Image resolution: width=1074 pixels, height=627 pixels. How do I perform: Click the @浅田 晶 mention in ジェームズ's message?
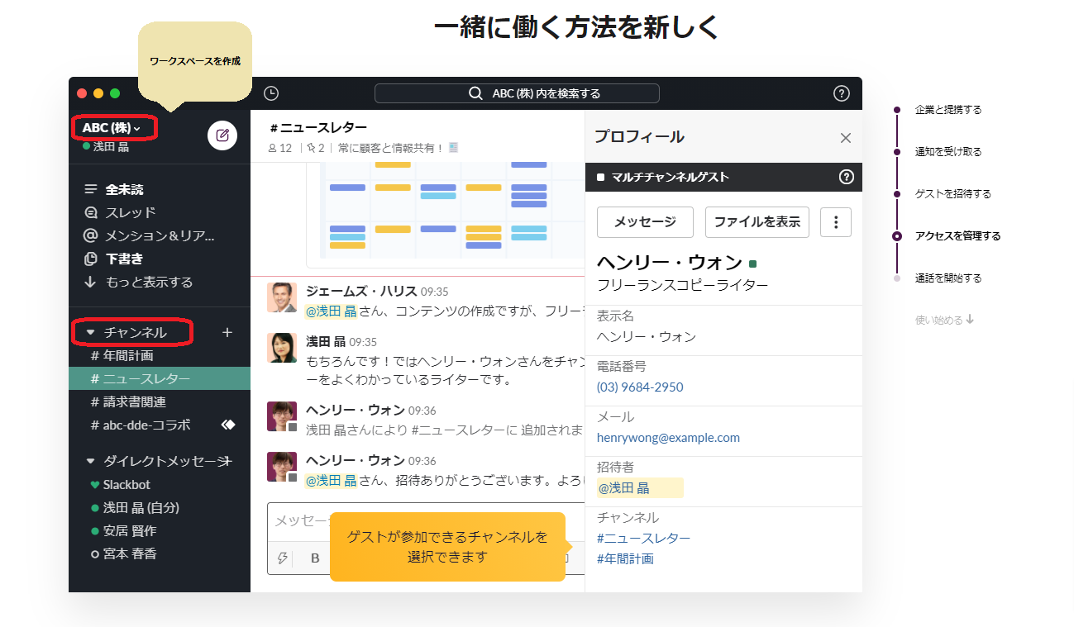pyautogui.click(x=331, y=311)
